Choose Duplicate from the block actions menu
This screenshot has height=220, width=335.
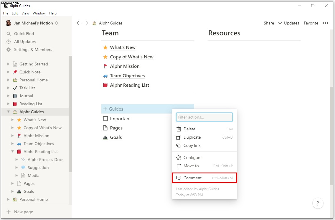(x=204, y=137)
